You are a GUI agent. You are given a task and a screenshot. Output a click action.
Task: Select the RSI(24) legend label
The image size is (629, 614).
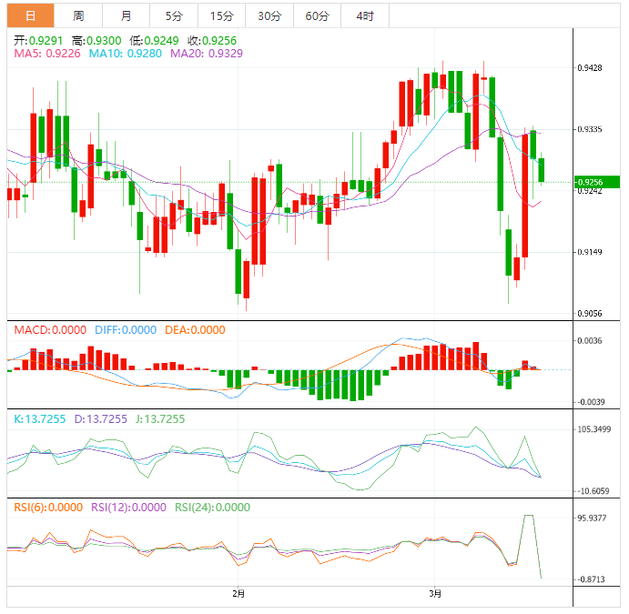pyautogui.click(x=211, y=507)
